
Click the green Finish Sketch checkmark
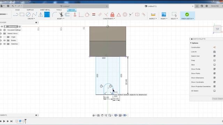[187, 15]
